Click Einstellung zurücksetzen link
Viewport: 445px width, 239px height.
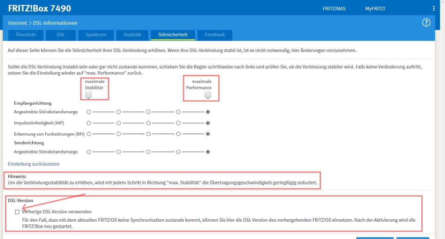34,164
